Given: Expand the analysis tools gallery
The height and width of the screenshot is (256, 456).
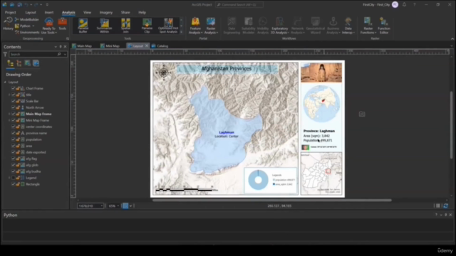Looking at the screenshot, I should [181, 32].
